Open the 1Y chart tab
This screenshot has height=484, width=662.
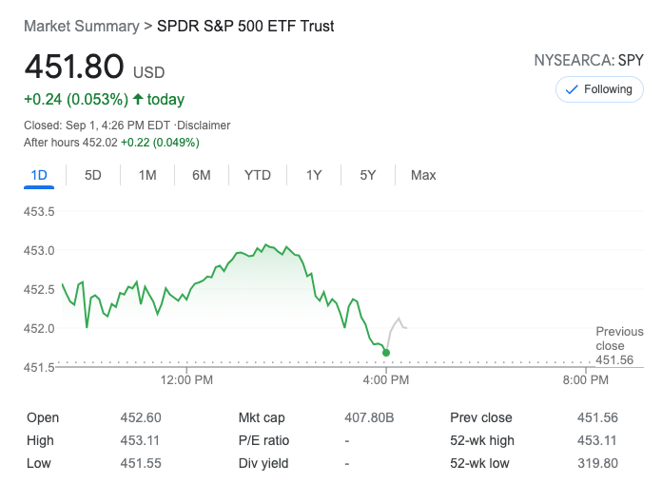pos(314,175)
